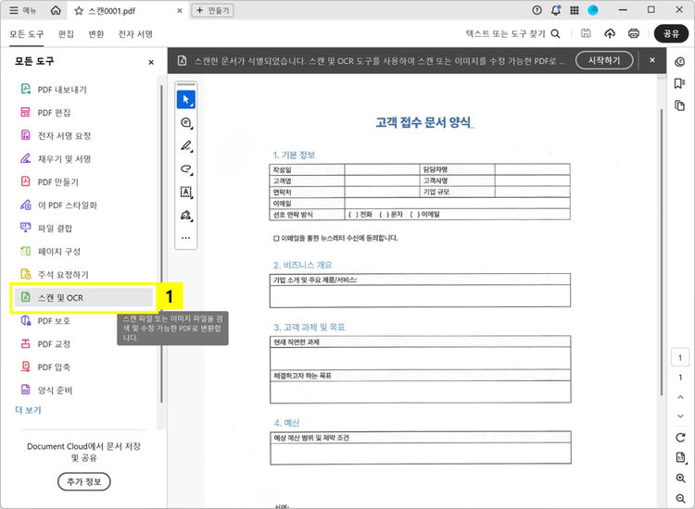Open the apps grid icon

click(x=575, y=10)
